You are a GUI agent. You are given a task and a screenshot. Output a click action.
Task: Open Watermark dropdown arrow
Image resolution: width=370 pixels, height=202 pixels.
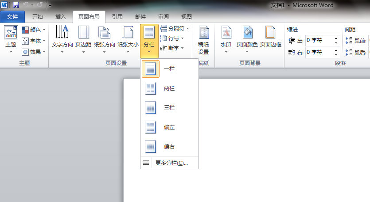[226, 52]
